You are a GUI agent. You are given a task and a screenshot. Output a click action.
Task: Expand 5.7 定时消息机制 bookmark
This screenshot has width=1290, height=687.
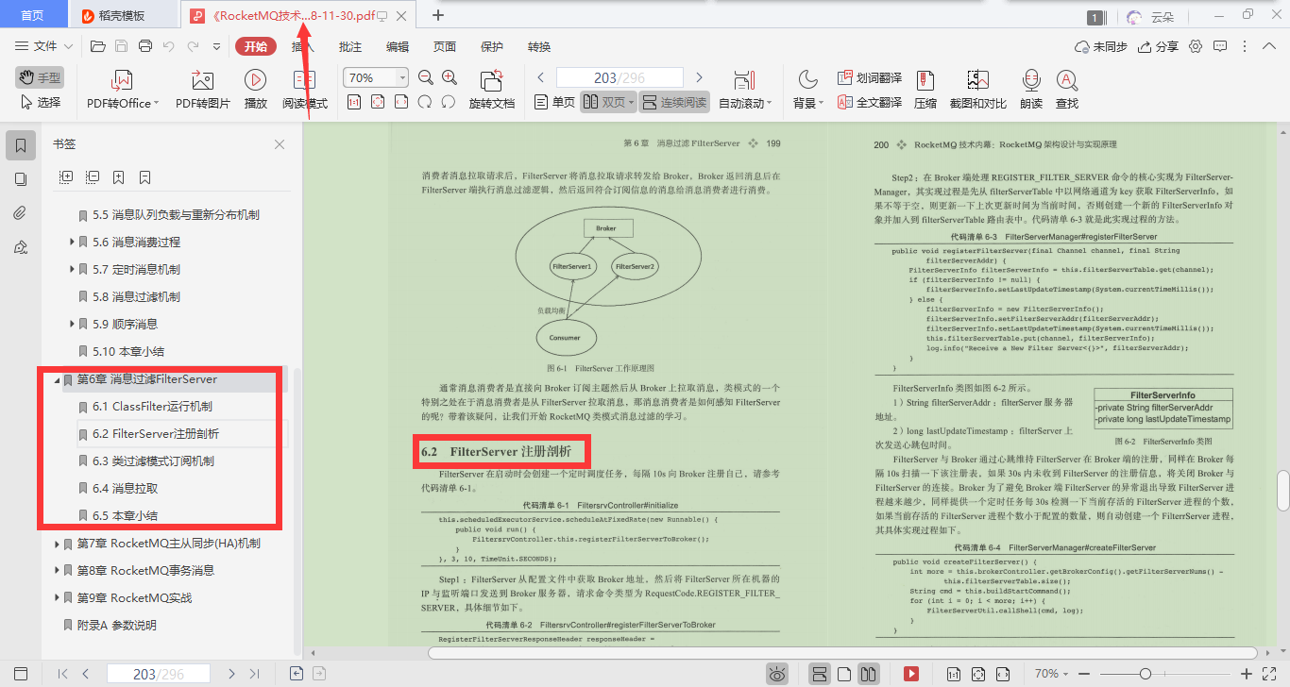73,270
